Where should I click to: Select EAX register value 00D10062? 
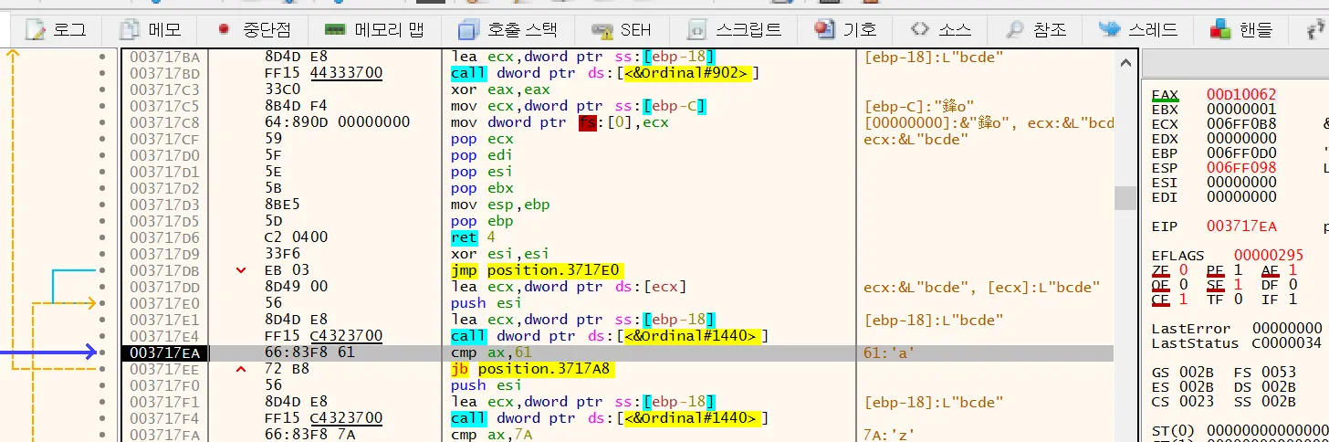[1241, 94]
